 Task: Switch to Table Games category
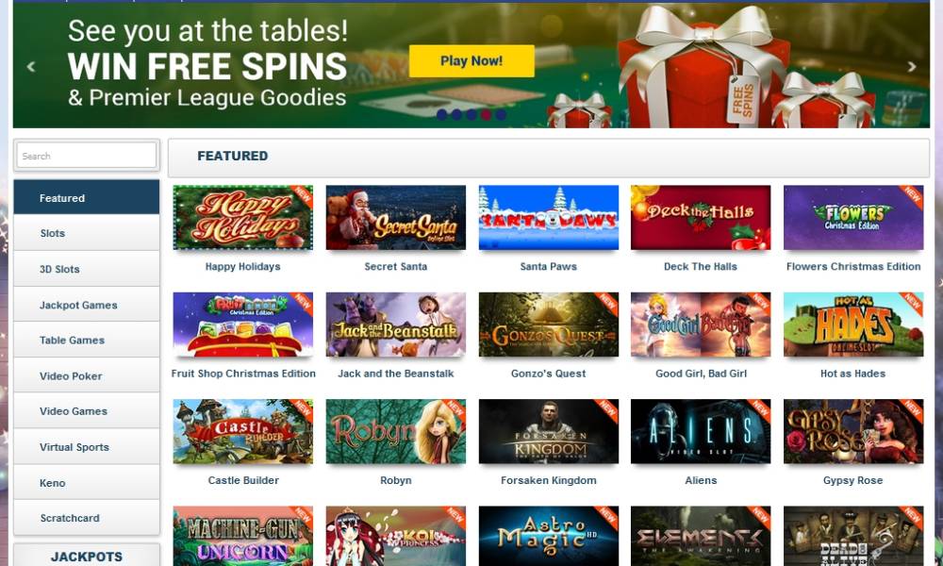click(87, 341)
